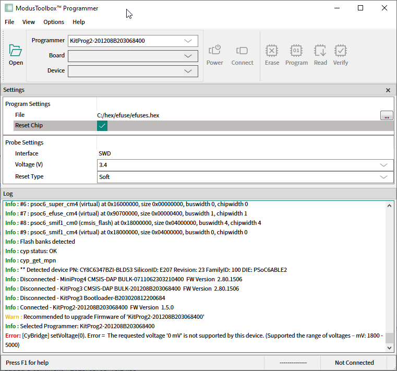Open the Device dropdown list
This screenshot has height=371, width=397.
[x=188, y=71]
